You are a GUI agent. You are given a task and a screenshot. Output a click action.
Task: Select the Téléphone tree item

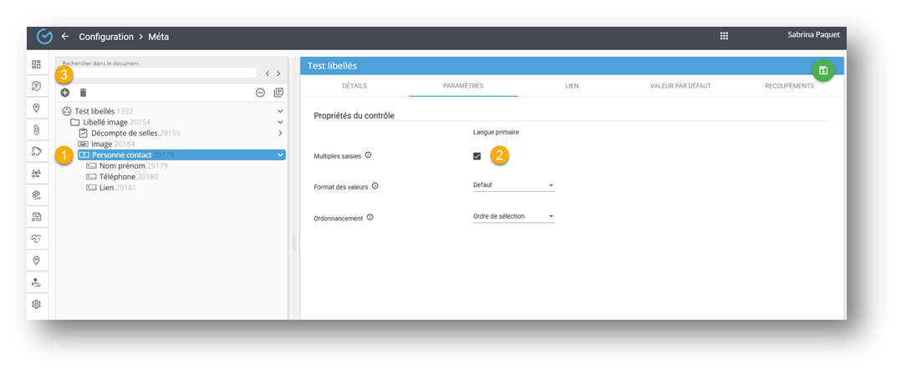pos(117,177)
